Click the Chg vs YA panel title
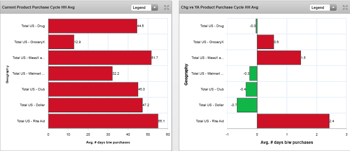Image resolution: width=350 pixels, height=151 pixels. 219,7
